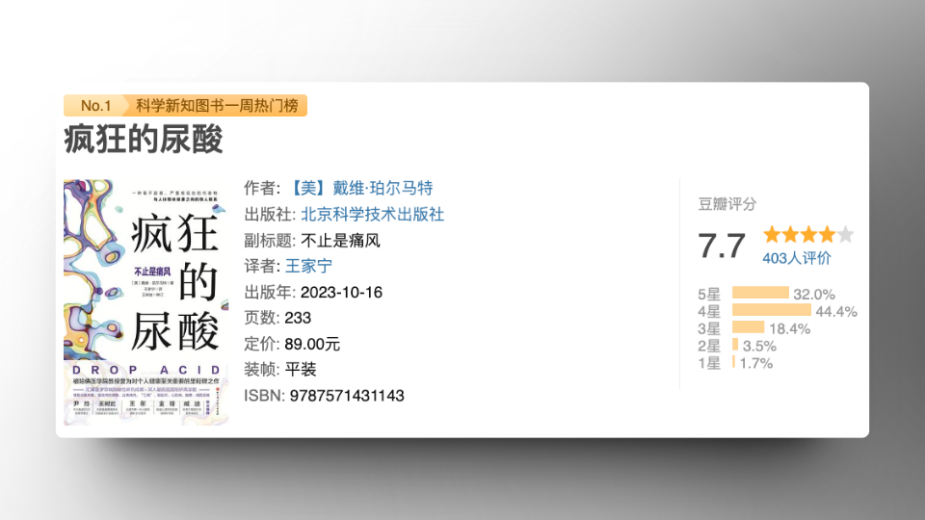This screenshot has width=925, height=520.
Task: Click the 7.7 rating score
Action: pyautogui.click(x=722, y=246)
